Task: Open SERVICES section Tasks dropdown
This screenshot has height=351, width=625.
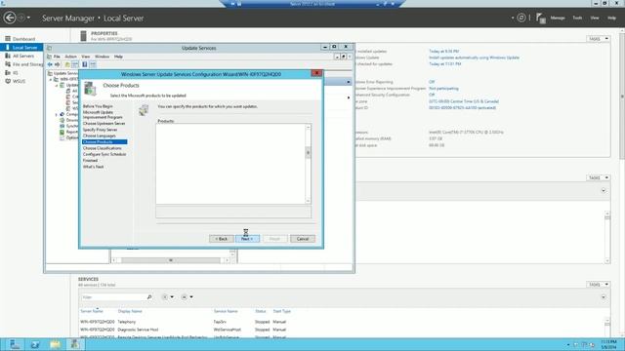Action: (598, 284)
